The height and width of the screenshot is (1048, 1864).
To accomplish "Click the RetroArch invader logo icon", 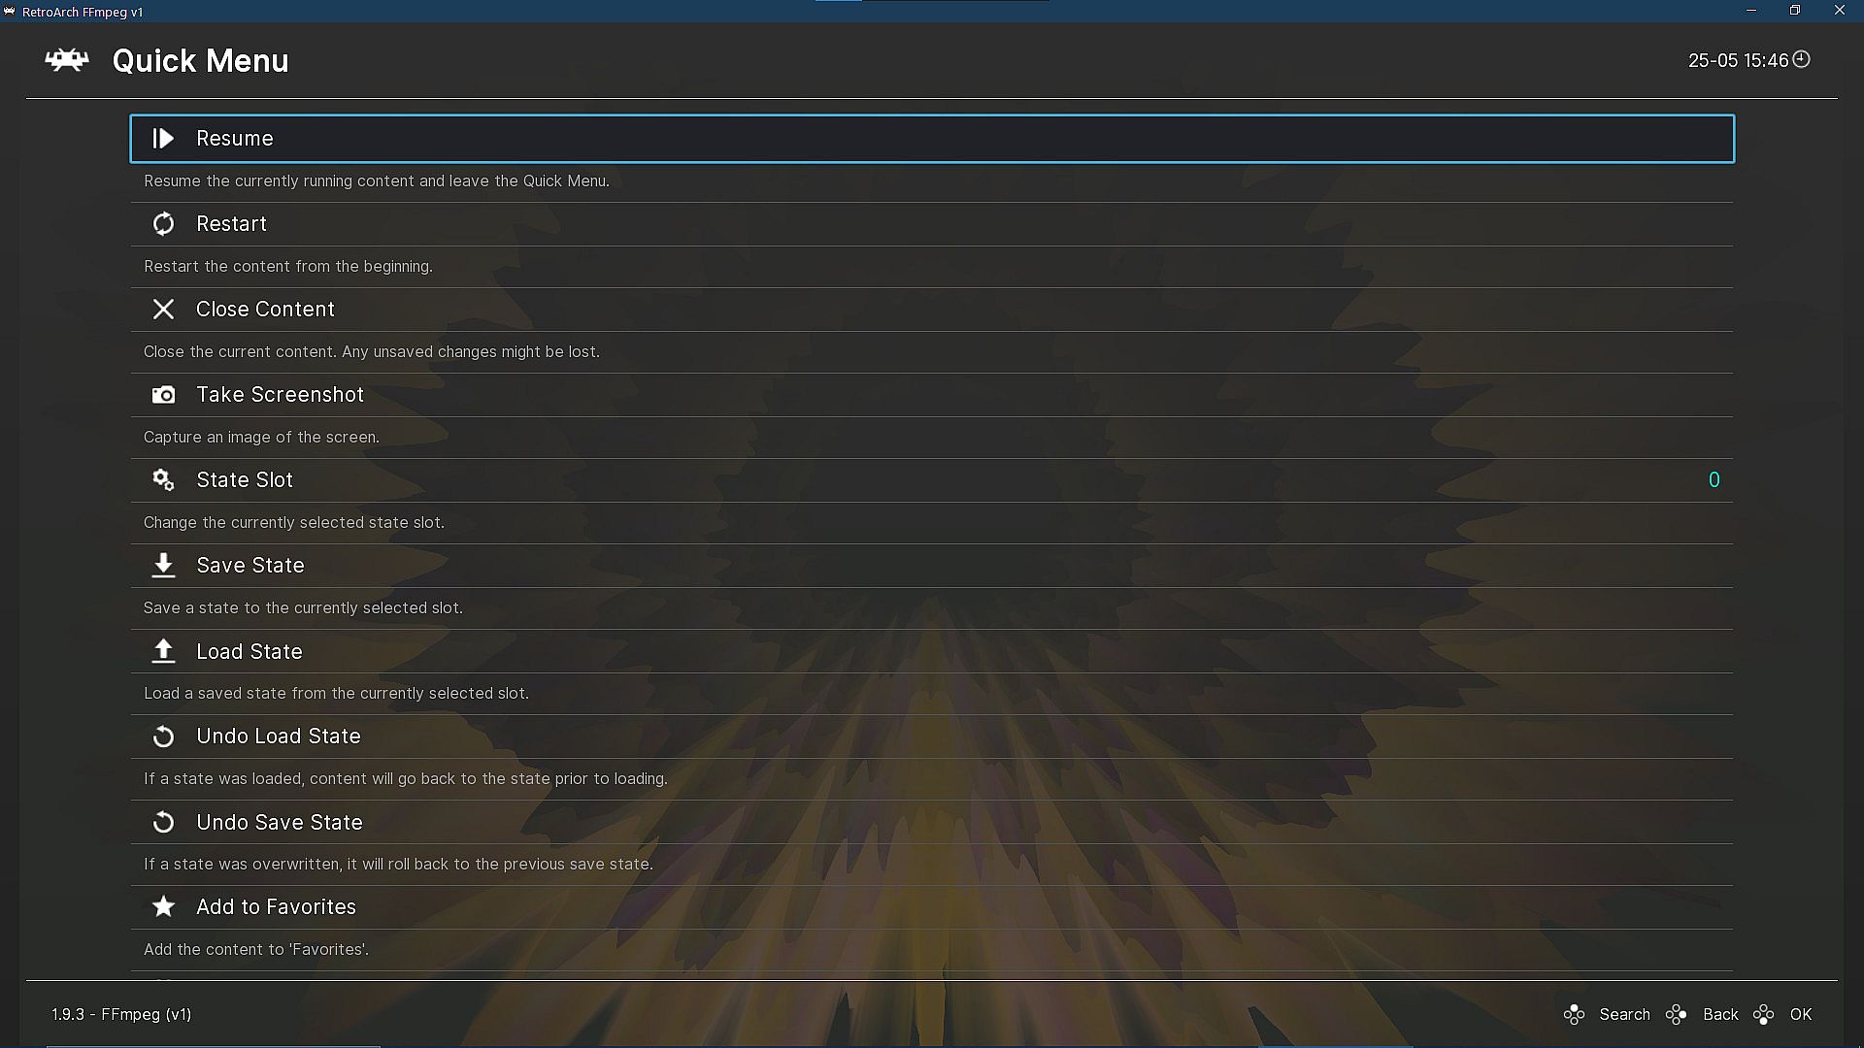I will [x=67, y=61].
